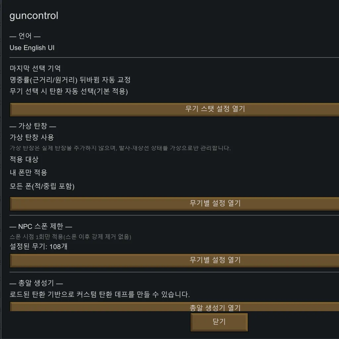Close the settings with 닫기 button
Viewport: 339px width, 339px height.
(x=219, y=322)
